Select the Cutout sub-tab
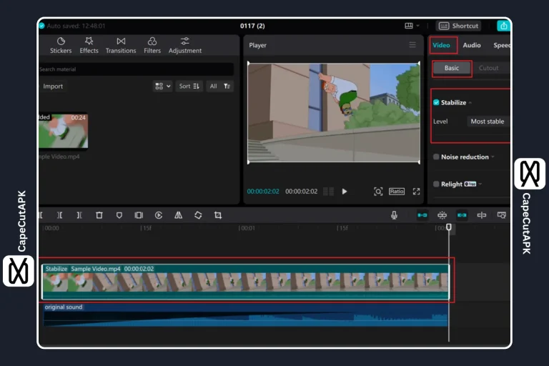The width and height of the screenshot is (549, 366). (x=488, y=68)
